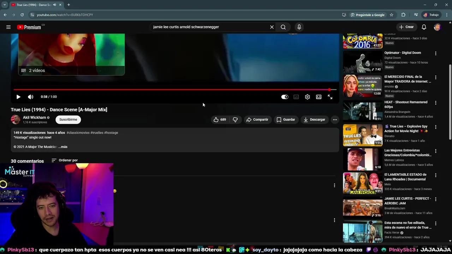The width and height of the screenshot is (452, 254).
Task: Share the video via Compartir
Action: click(x=257, y=120)
